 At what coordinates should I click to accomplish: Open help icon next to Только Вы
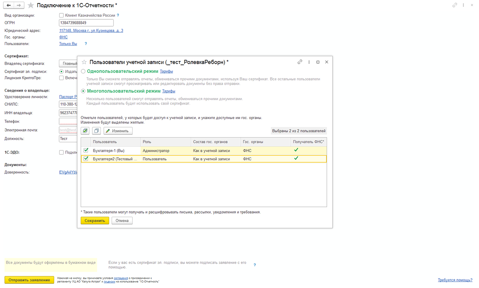coord(86,44)
